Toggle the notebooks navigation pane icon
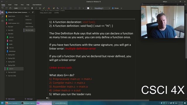 [x=2, y=12]
